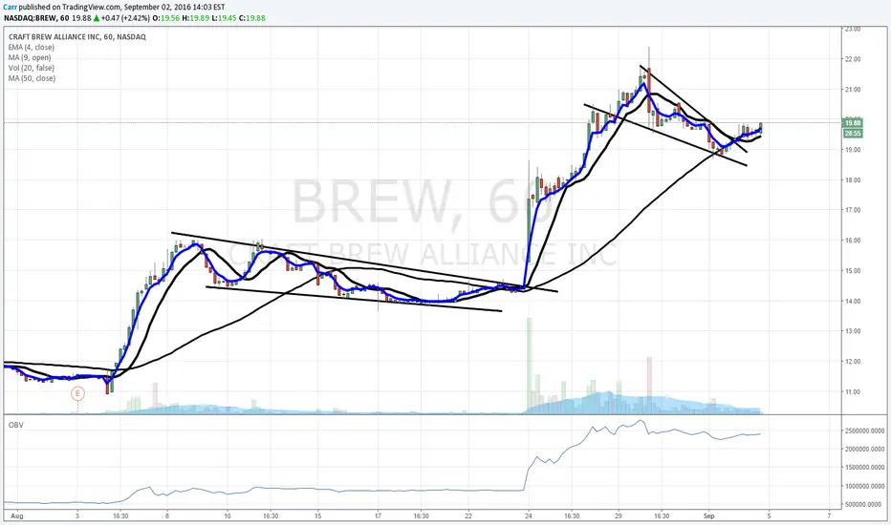Click the O:19.56 open value in header

point(166,18)
